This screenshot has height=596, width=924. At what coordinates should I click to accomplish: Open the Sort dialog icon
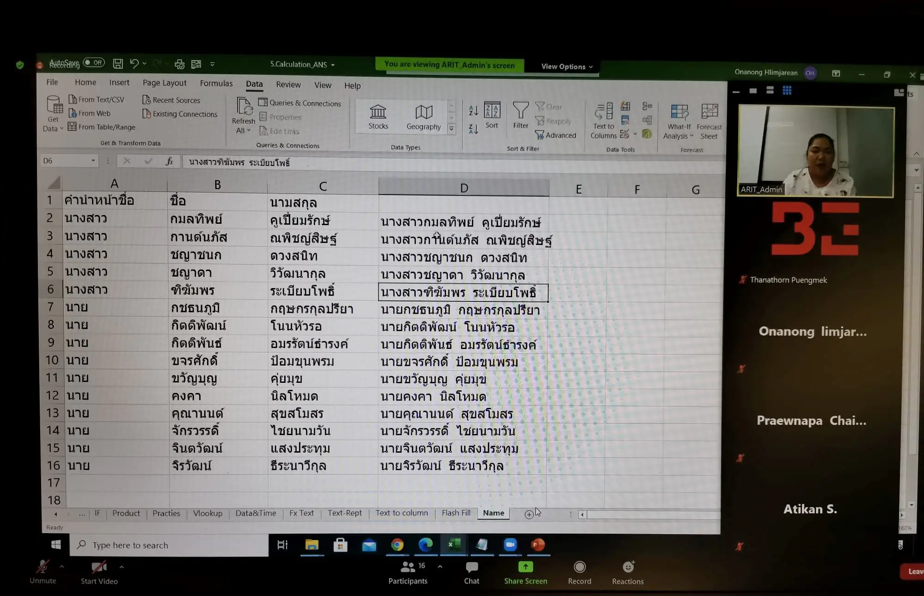click(x=492, y=111)
